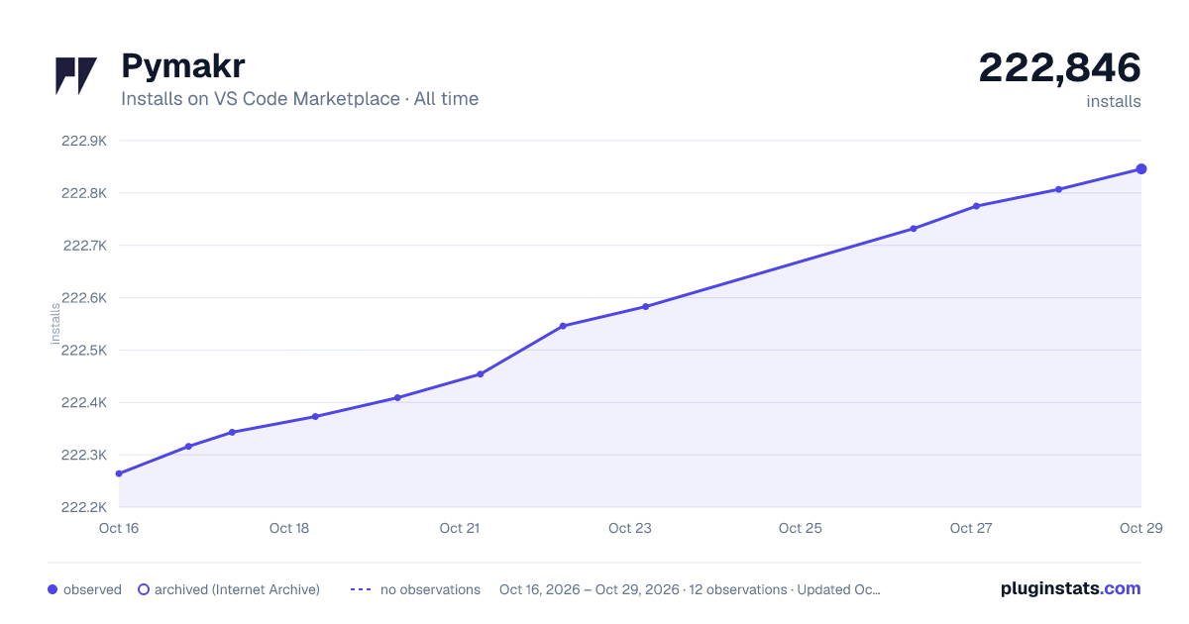This screenshot has height=624, width=1189.
Task: Click the 222.5K y-axis label
Action: tap(84, 351)
